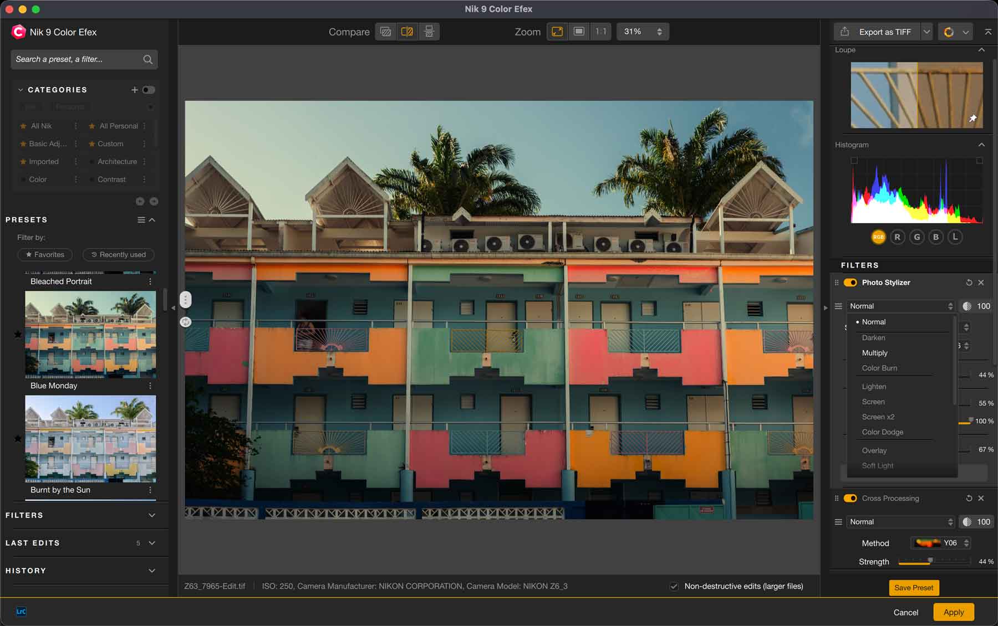Open the Export as TIFF dropdown arrow

pos(926,32)
